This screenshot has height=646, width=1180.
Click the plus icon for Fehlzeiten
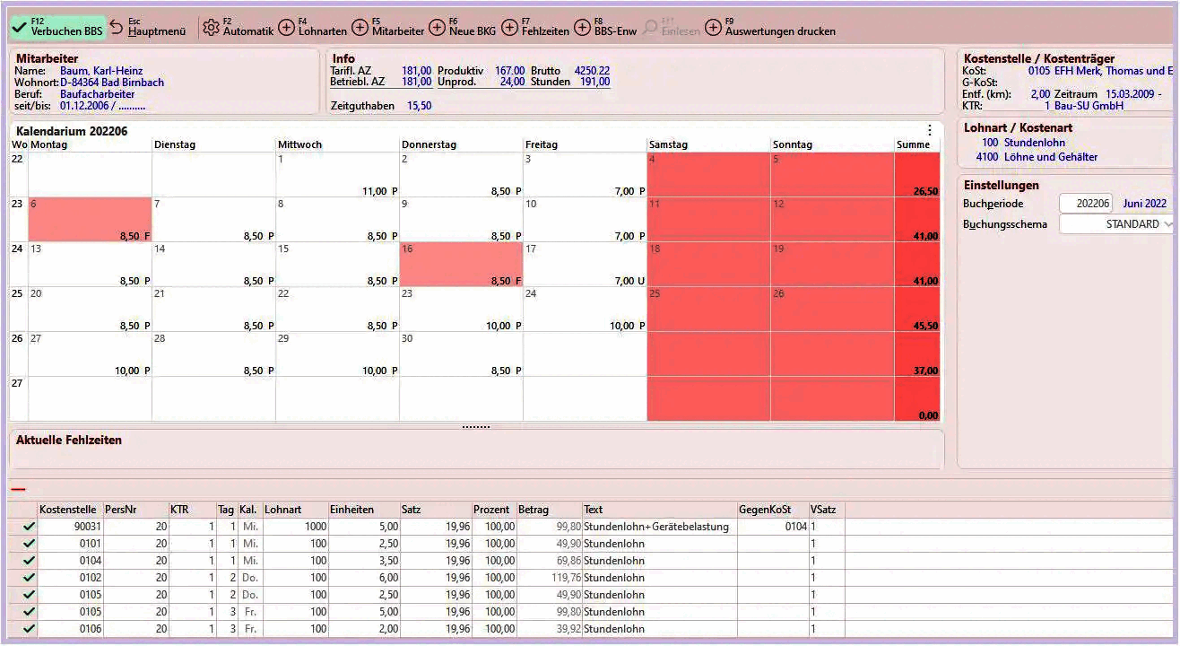(509, 28)
